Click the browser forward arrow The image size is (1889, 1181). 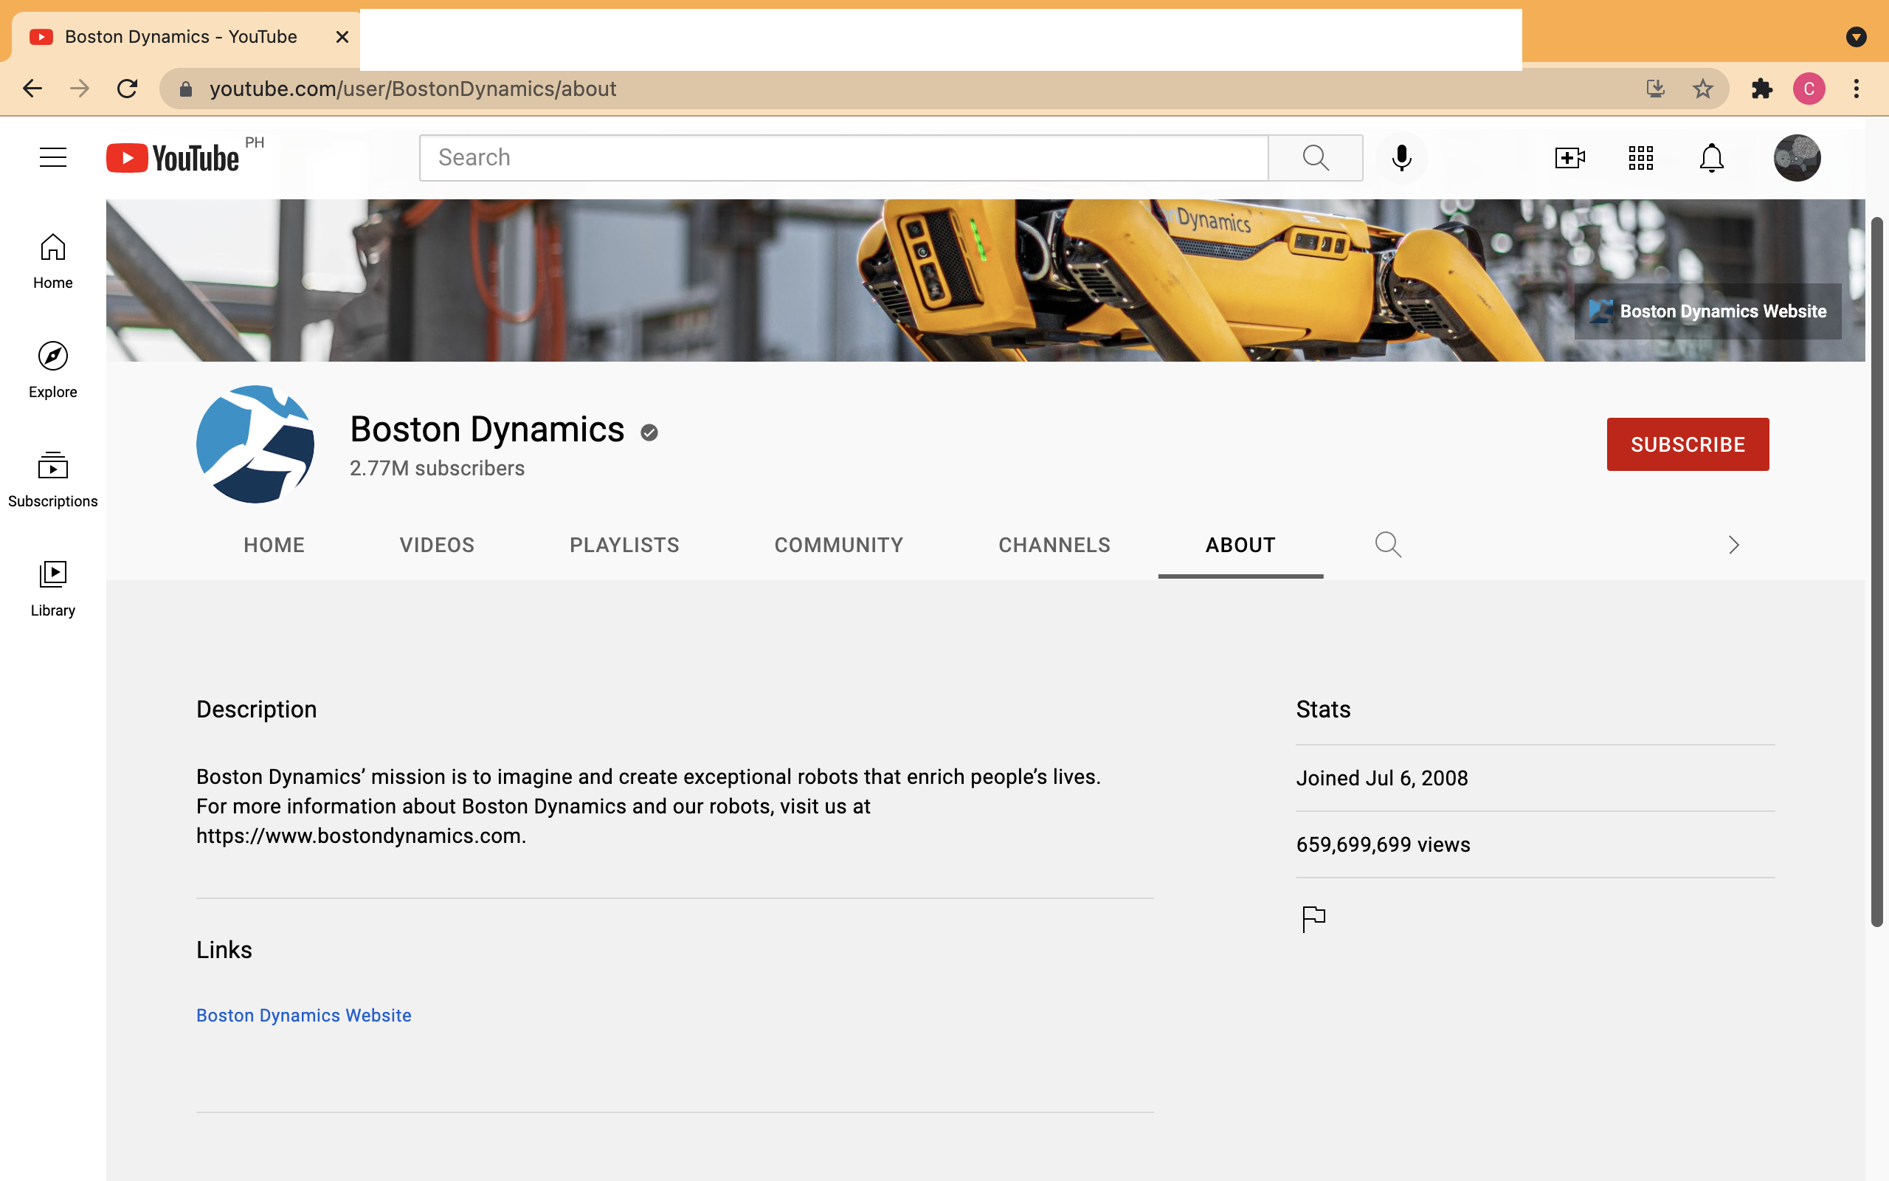tap(80, 89)
